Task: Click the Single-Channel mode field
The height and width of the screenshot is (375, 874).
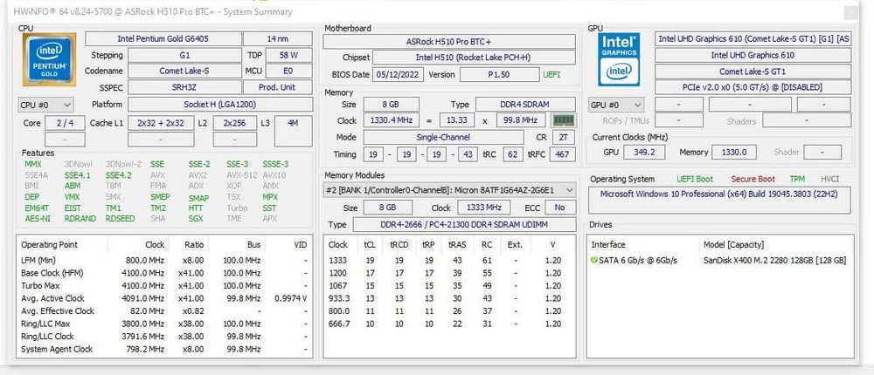Action: click(443, 137)
